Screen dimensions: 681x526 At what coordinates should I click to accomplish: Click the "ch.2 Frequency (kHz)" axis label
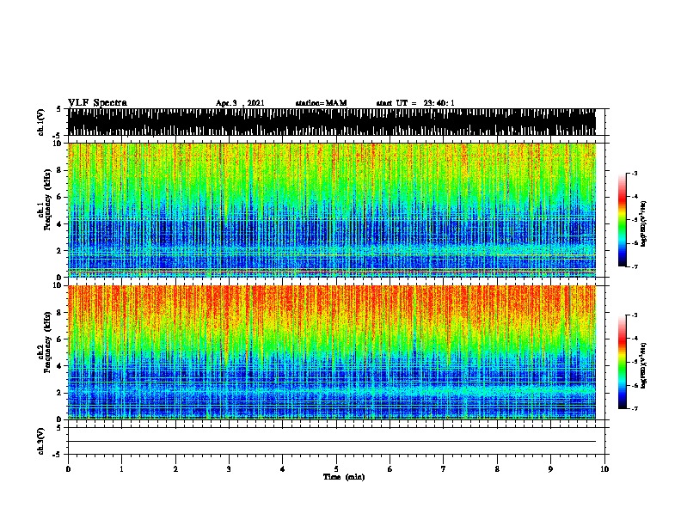pyautogui.click(x=45, y=342)
